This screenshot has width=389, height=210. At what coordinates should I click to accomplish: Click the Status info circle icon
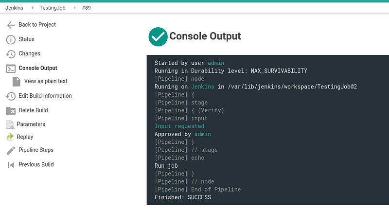11,40
